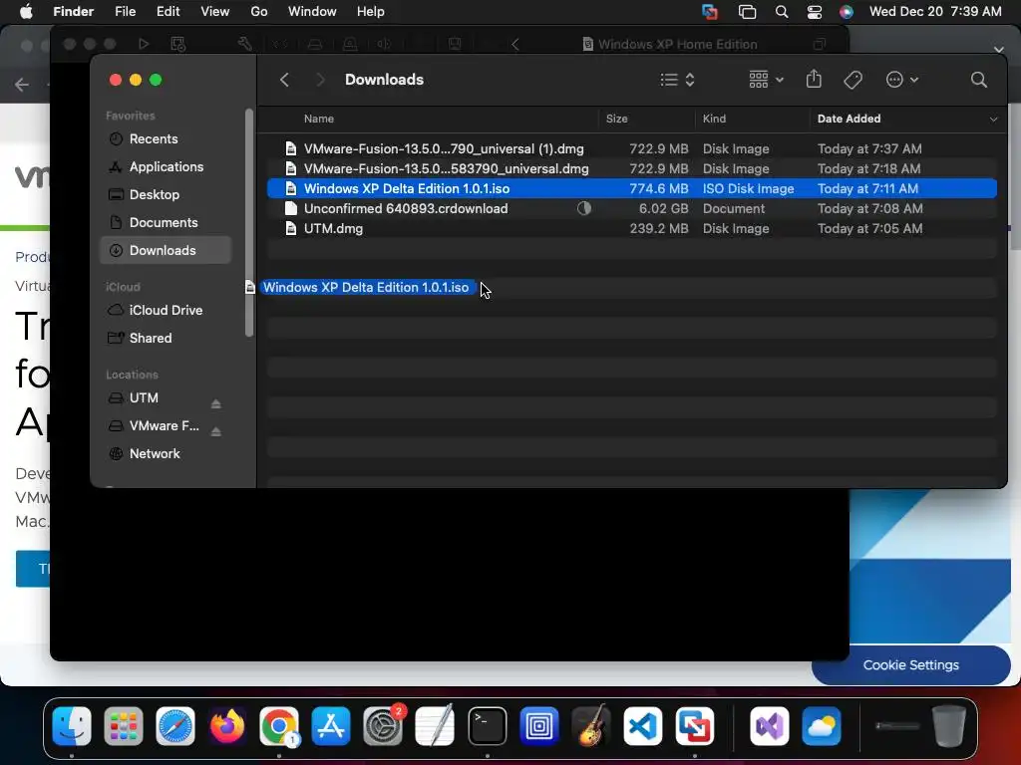Open the list view switcher in Finder toolbar
The image size is (1021, 765).
(x=677, y=80)
